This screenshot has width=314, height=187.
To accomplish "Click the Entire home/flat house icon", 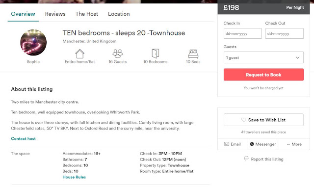I will (79, 53).
